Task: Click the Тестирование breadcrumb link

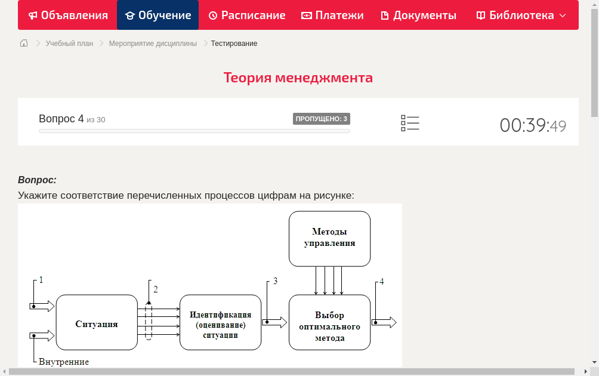Action: tap(233, 43)
